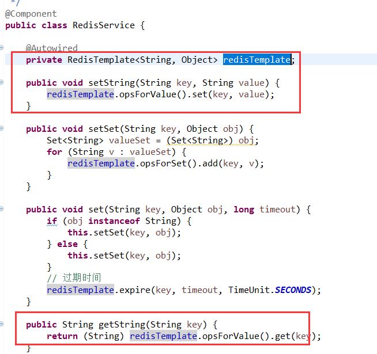This screenshot has height=354, width=377.
Task: Click the else keyword
Action: coord(67,244)
